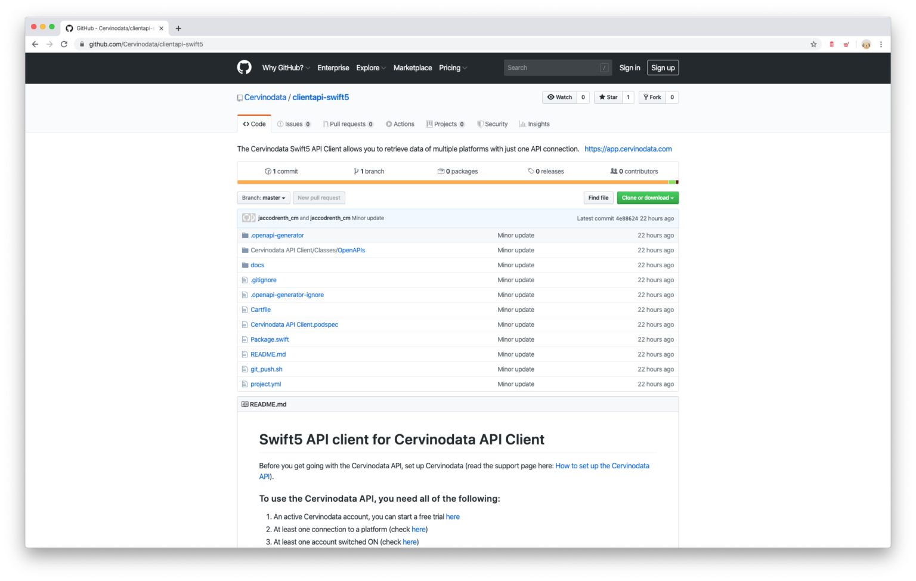Open the docs folder icon
This screenshot has width=916, height=581.
[x=245, y=265]
